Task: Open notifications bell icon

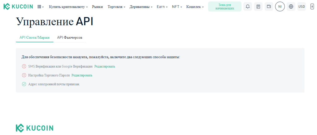Action: point(248,6)
